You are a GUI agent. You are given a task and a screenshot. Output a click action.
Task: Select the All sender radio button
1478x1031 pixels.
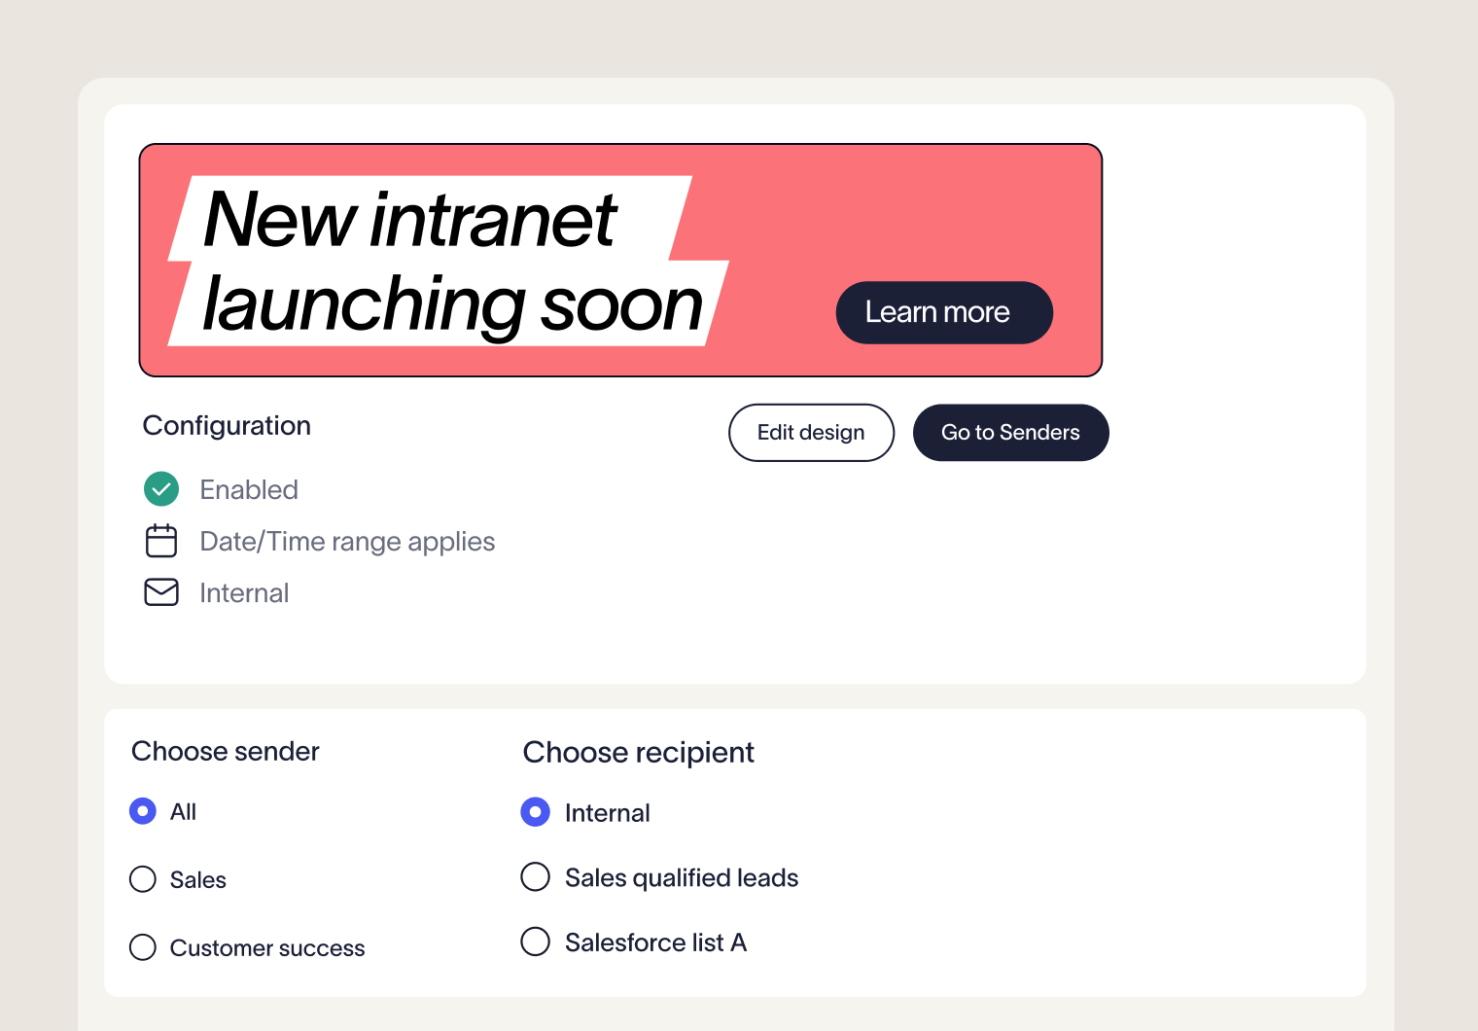pyautogui.click(x=143, y=811)
